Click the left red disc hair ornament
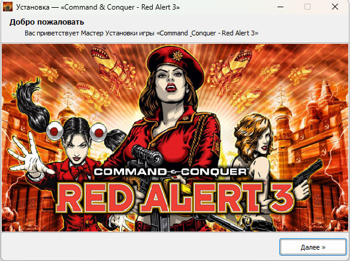 [54, 131]
